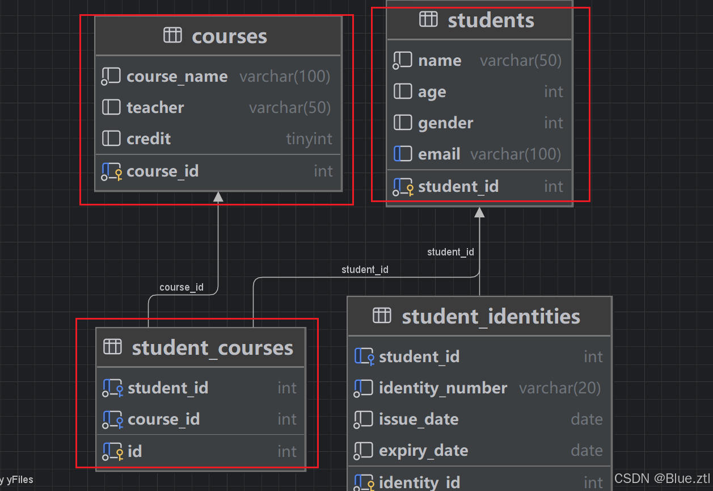This screenshot has height=491, width=713.
Task: Select the gender column name
Action: click(446, 123)
